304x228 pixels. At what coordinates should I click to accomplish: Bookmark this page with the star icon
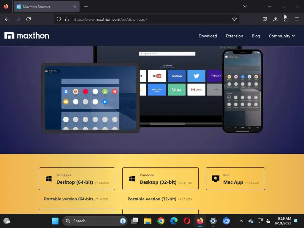pos(235,19)
